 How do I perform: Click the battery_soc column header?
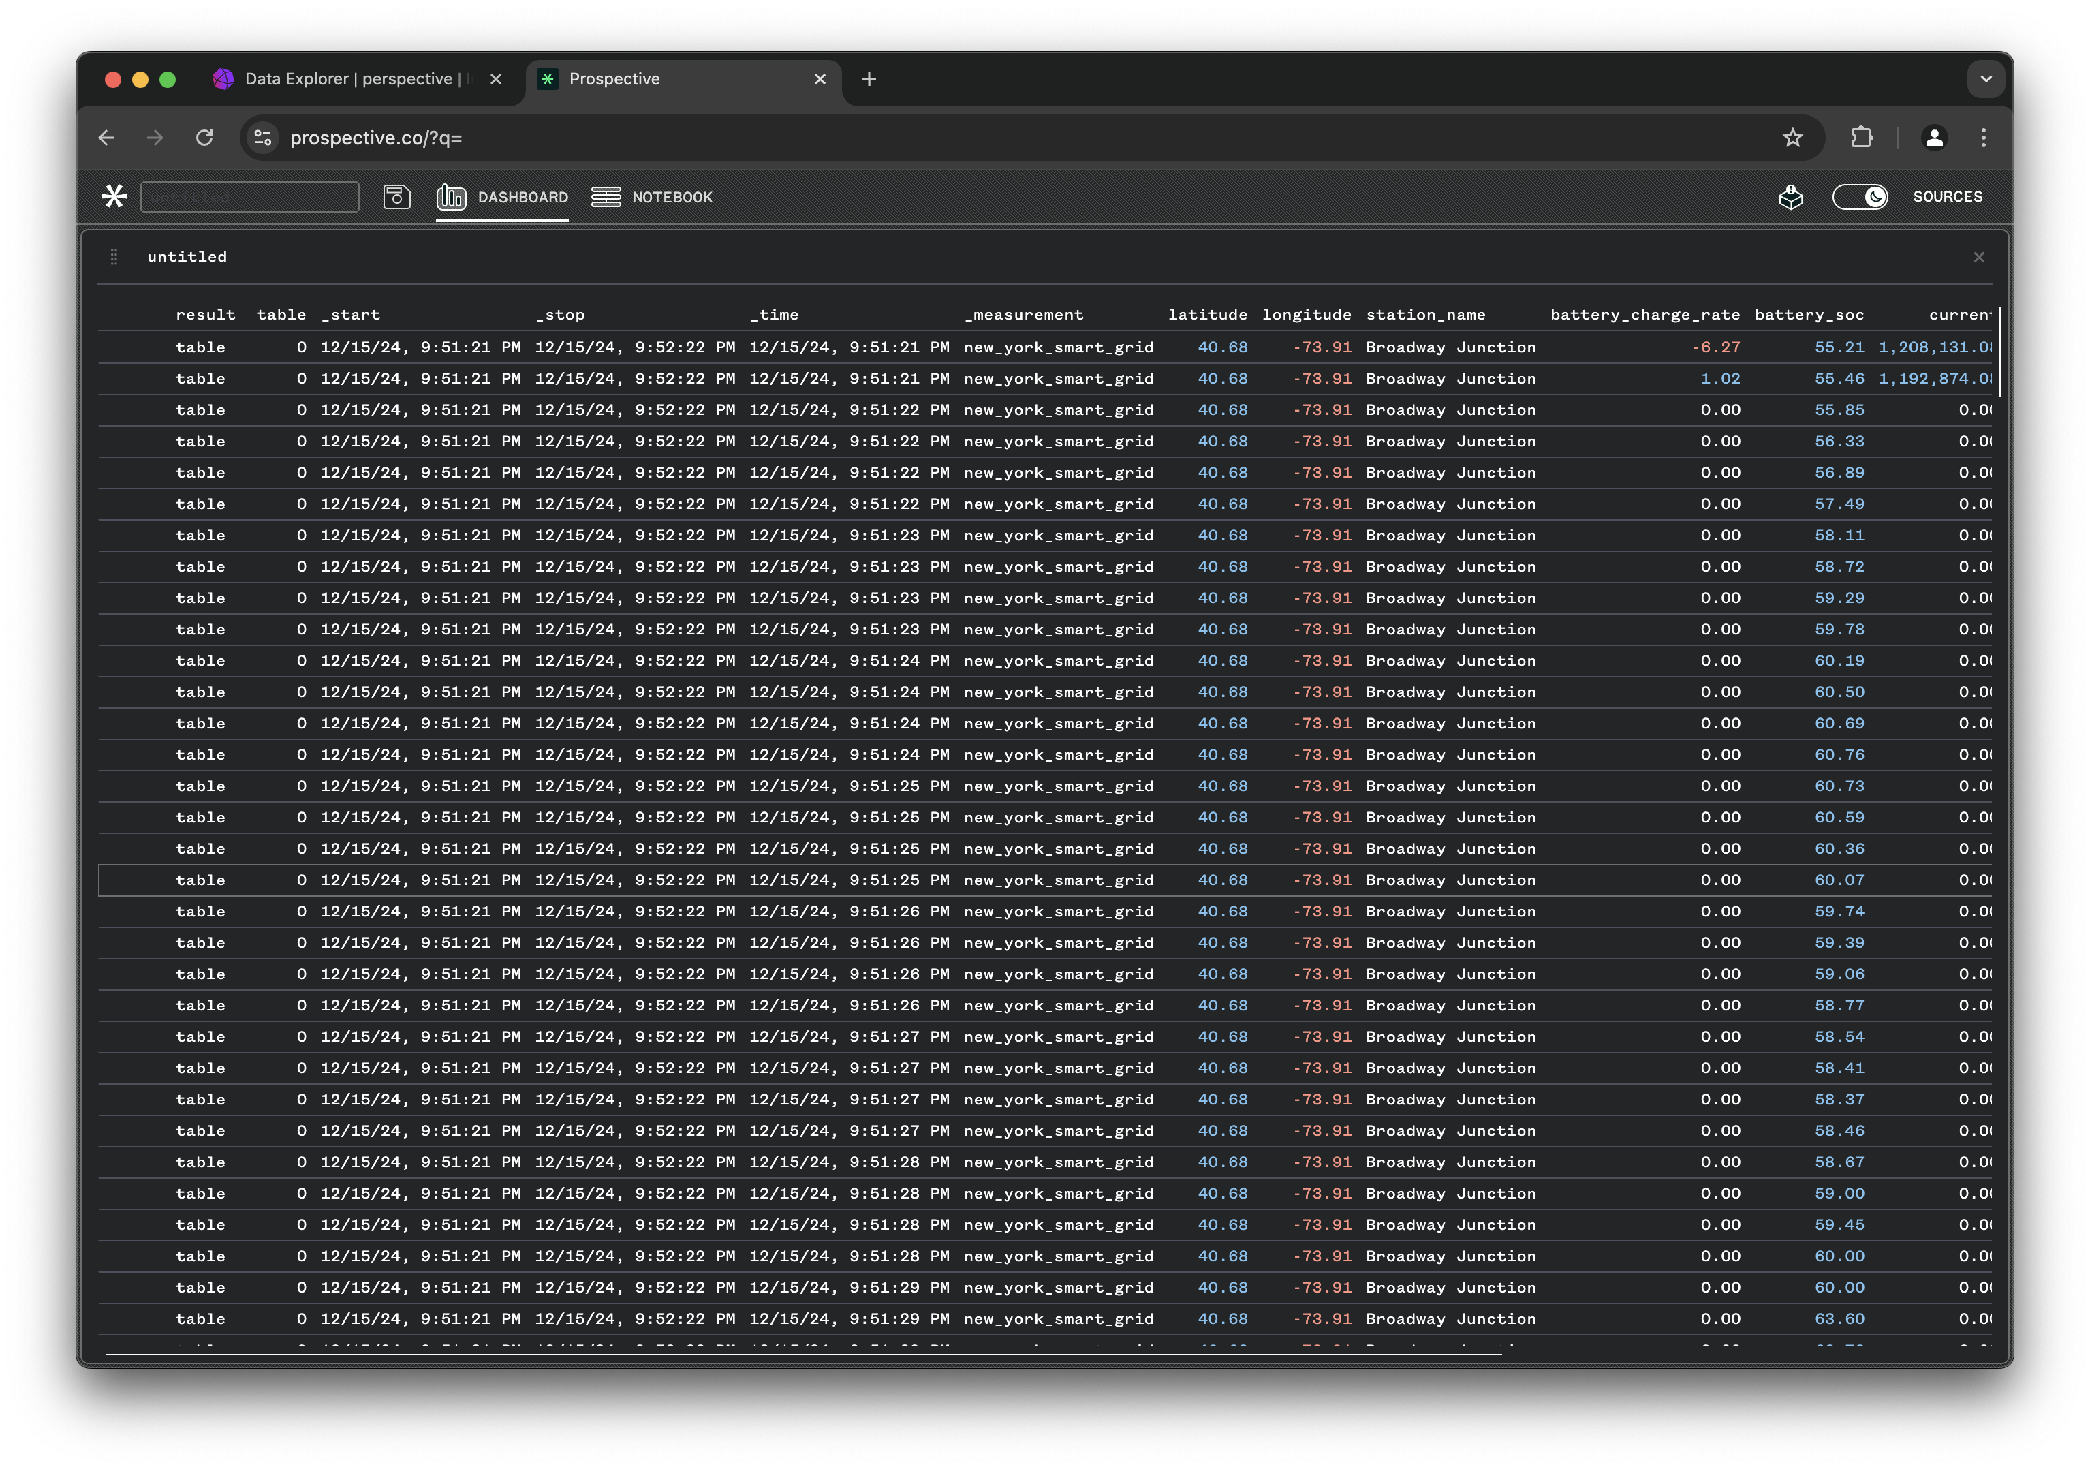[x=1809, y=314]
